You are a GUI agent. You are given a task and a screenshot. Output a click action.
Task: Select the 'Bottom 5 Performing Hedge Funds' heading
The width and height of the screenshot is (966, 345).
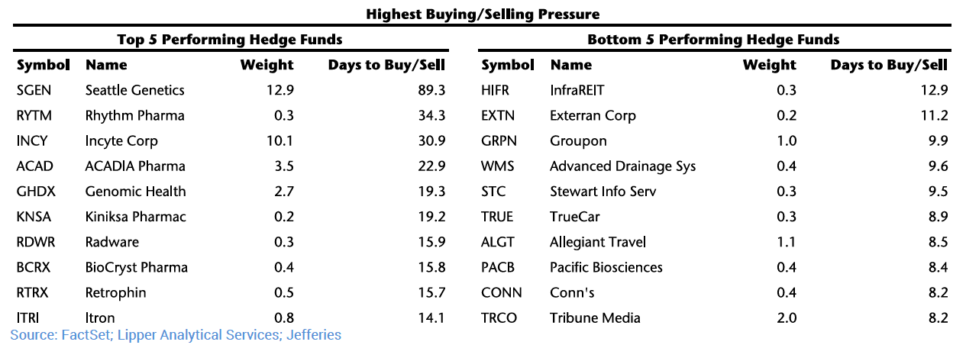[x=713, y=39]
